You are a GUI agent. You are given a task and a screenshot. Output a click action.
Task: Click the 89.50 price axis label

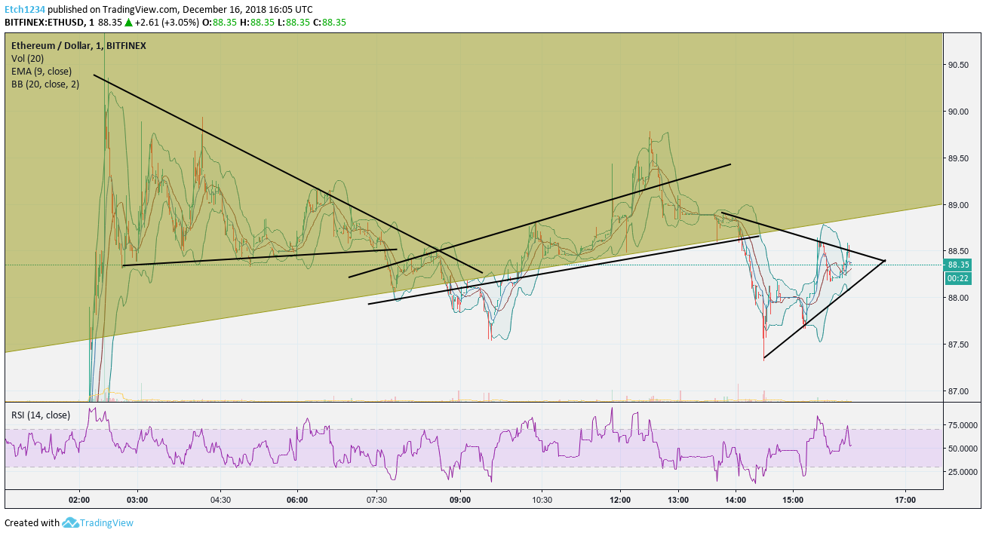958,158
